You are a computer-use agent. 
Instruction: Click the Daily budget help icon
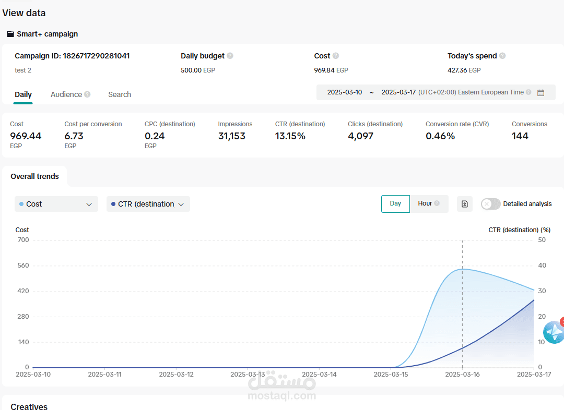coord(230,56)
